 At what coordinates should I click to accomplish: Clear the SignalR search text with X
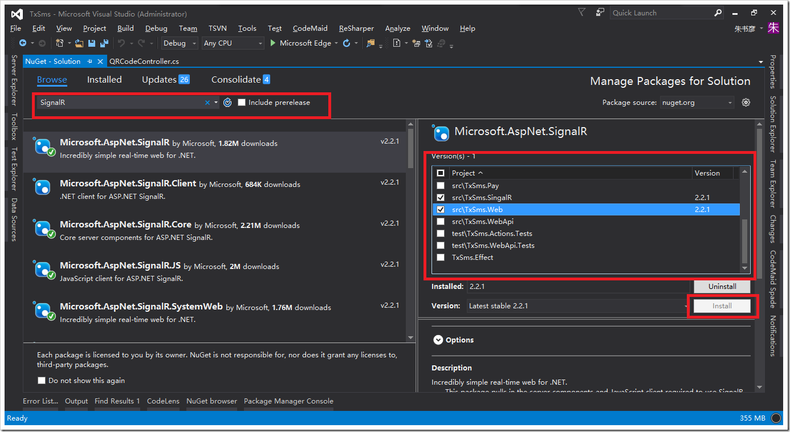click(x=207, y=103)
